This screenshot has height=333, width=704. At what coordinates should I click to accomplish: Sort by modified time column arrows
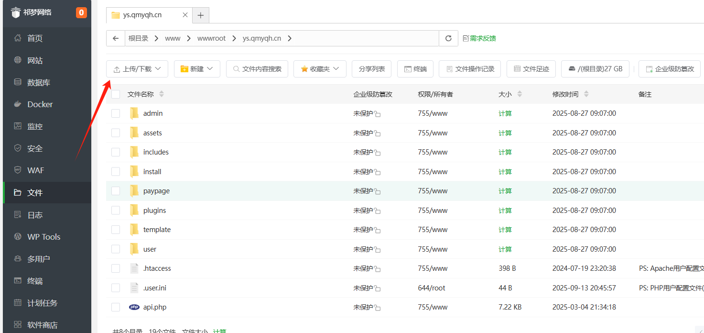(586, 94)
